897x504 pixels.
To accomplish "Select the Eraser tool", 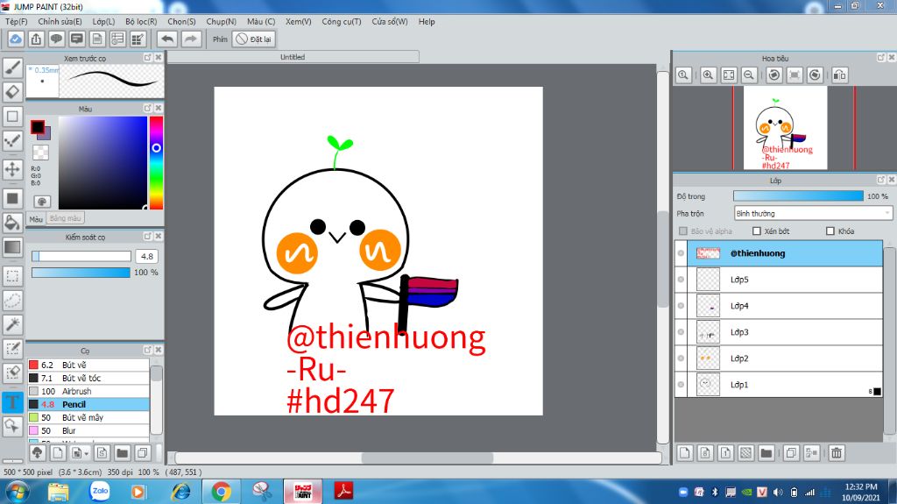I will pos(12,92).
